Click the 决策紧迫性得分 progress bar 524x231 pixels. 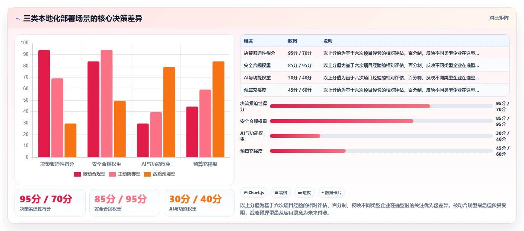381,106
